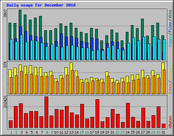Click day 30 on the x-axis
This screenshot has width=174, height=136.
tap(158, 132)
